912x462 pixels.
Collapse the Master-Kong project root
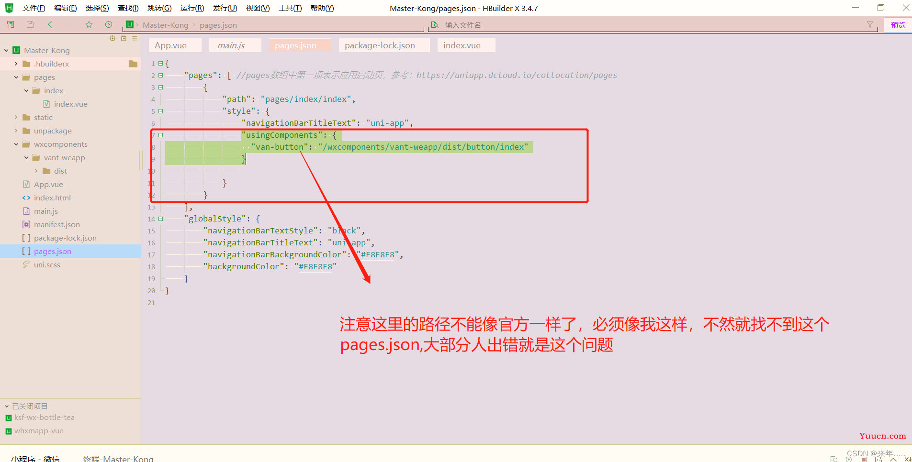coord(6,50)
